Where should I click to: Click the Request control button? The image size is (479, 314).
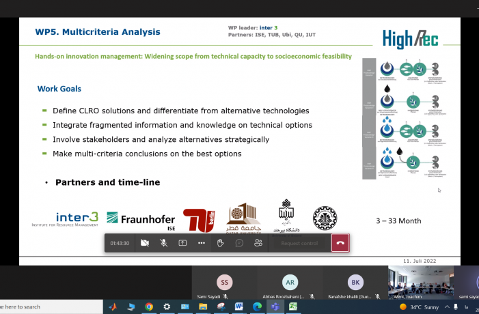tap(299, 243)
